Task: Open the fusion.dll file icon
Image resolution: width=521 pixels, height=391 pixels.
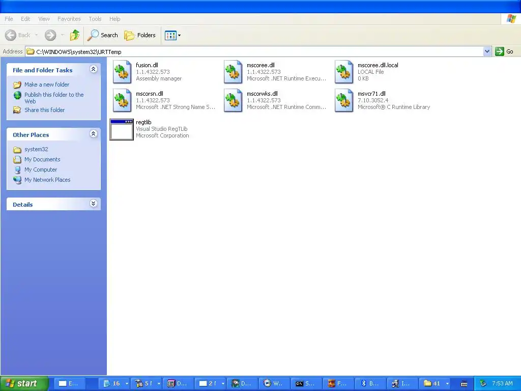Action: click(122, 71)
